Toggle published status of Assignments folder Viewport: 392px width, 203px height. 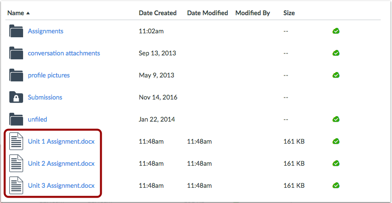(336, 31)
